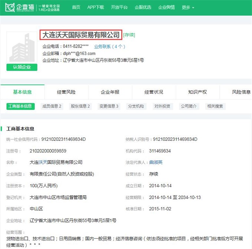Select the 股东信息 2 sub-tab

[80, 106]
